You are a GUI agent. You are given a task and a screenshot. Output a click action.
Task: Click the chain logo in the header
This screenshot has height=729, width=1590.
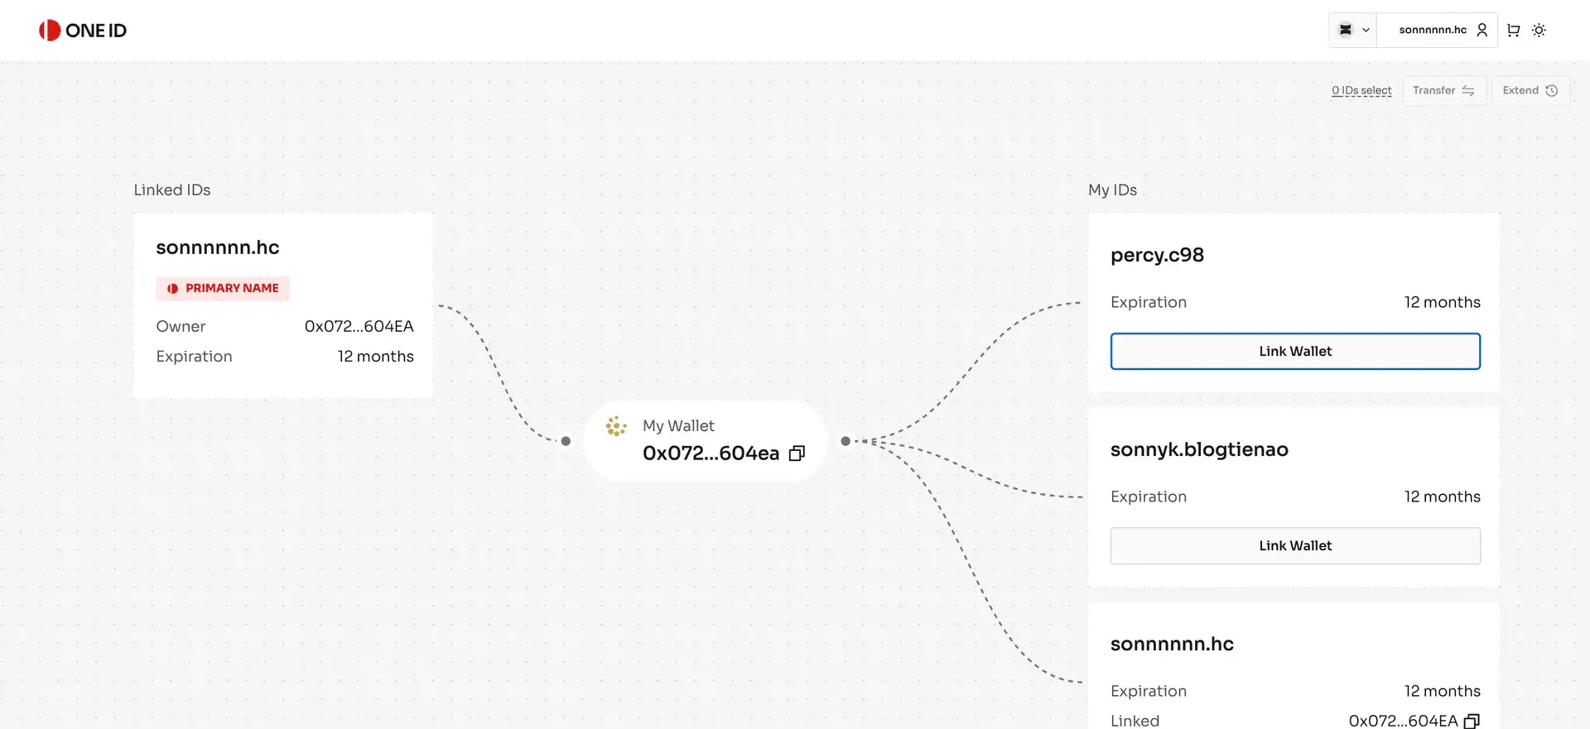1346,30
